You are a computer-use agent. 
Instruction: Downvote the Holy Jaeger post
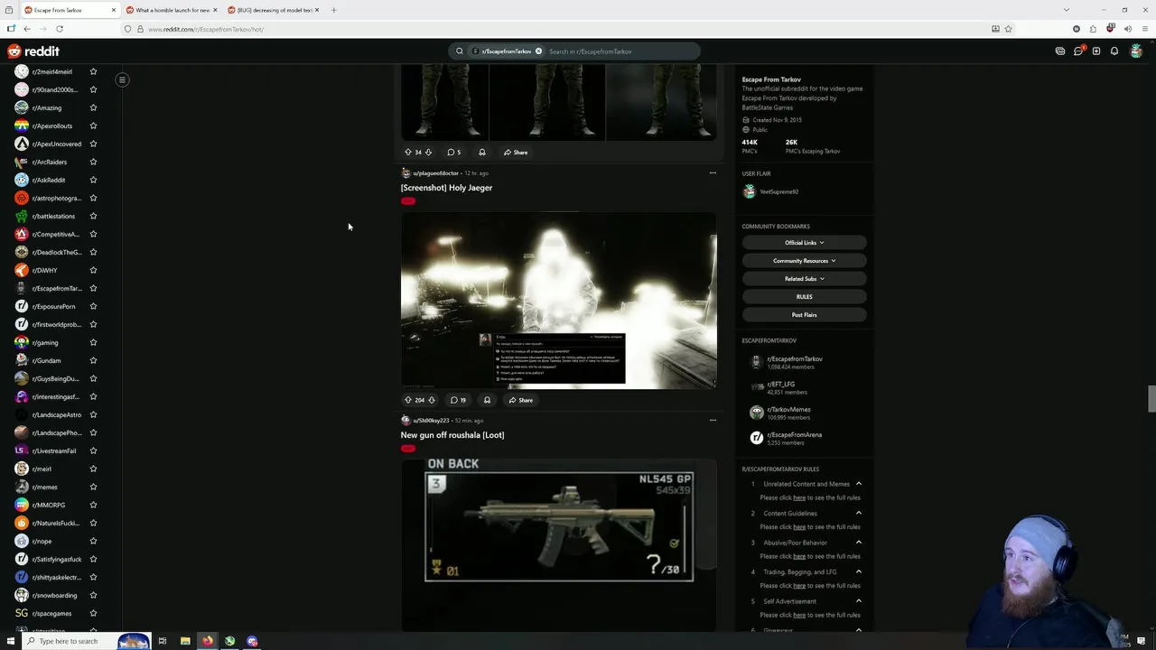431,400
